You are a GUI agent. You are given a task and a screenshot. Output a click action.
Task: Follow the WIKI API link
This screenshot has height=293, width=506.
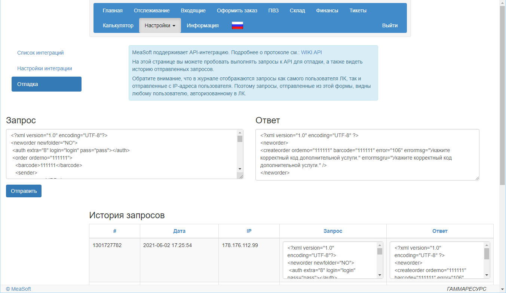point(312,52)
